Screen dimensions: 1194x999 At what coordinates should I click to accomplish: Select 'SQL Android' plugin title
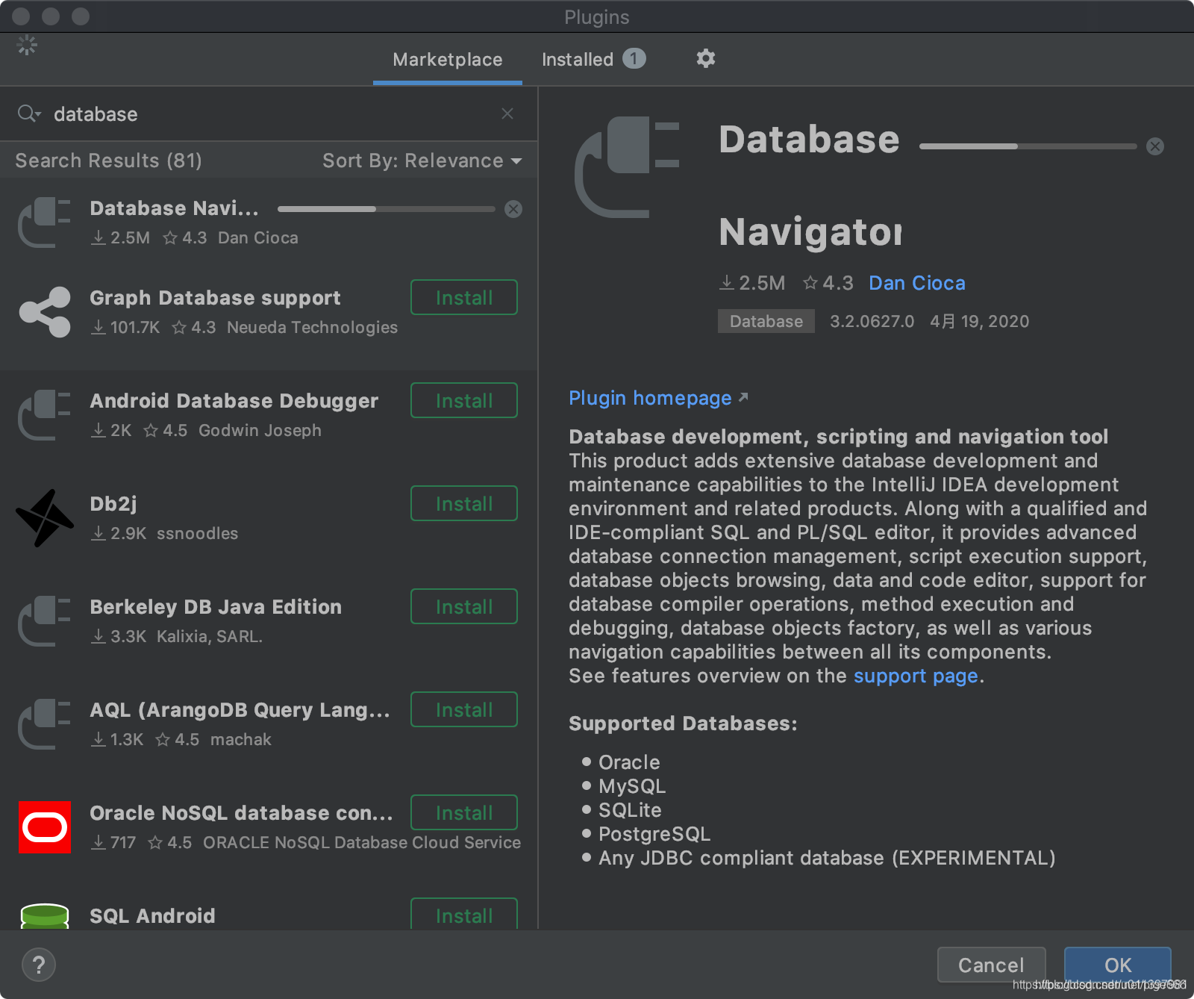(x=152, y=915)
